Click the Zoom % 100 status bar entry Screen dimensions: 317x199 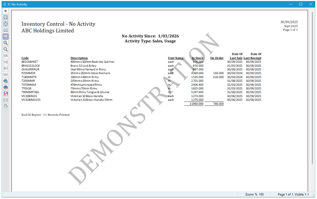[x=254, y=194]
